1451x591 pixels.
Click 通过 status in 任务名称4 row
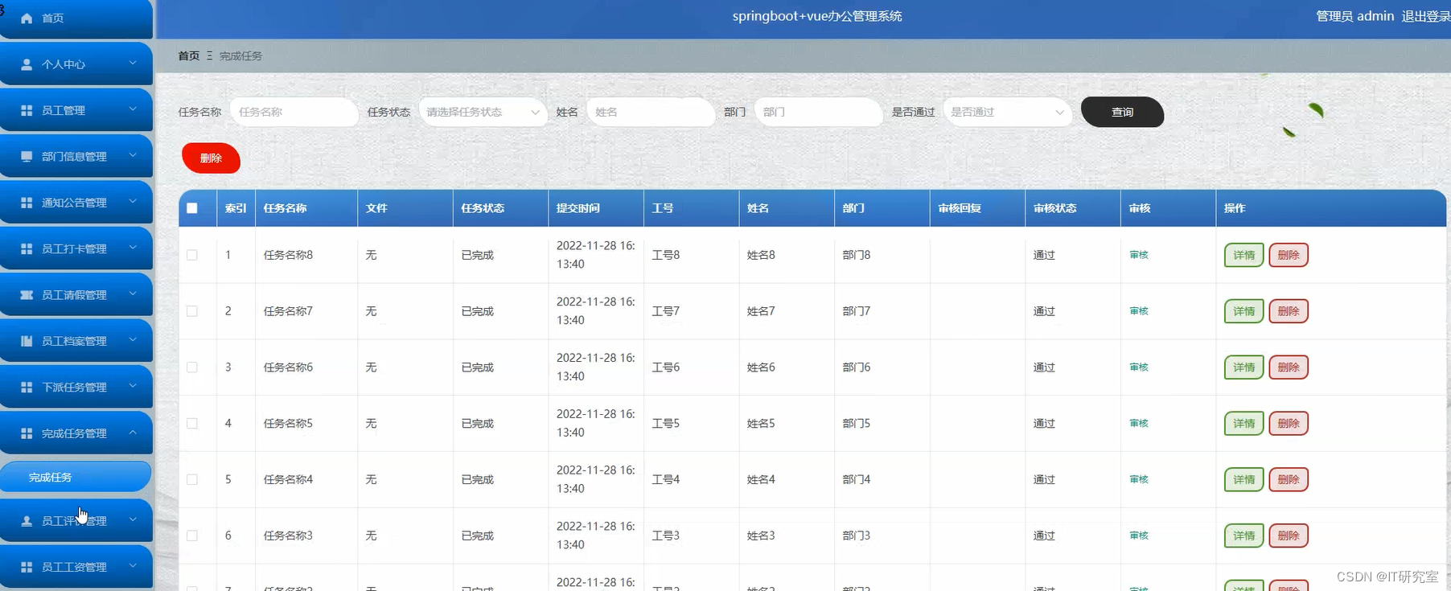(1044, 479)
